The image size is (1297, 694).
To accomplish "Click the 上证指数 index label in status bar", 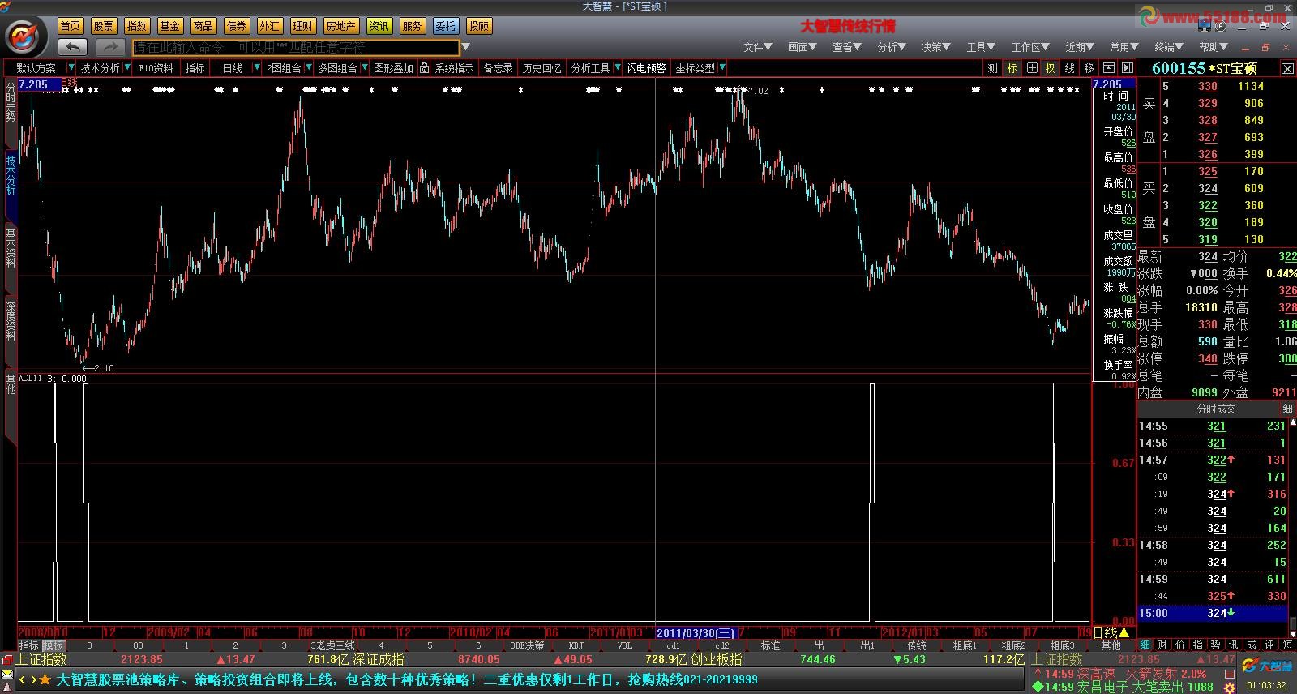I will pyautogui.click(x=42, y=659).
